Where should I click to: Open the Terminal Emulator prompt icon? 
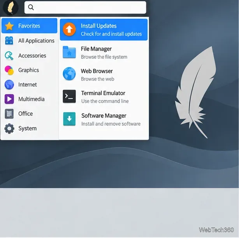(x=69, y=96)
